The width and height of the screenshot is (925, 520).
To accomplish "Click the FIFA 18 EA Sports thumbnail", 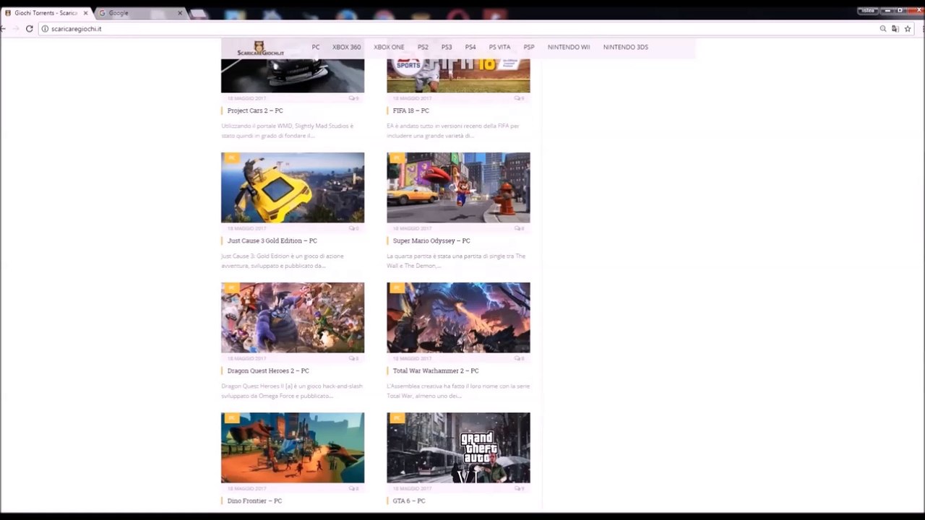I will [x=458, y=76].
